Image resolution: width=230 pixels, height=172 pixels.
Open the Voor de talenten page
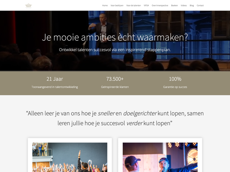(133, 5)
